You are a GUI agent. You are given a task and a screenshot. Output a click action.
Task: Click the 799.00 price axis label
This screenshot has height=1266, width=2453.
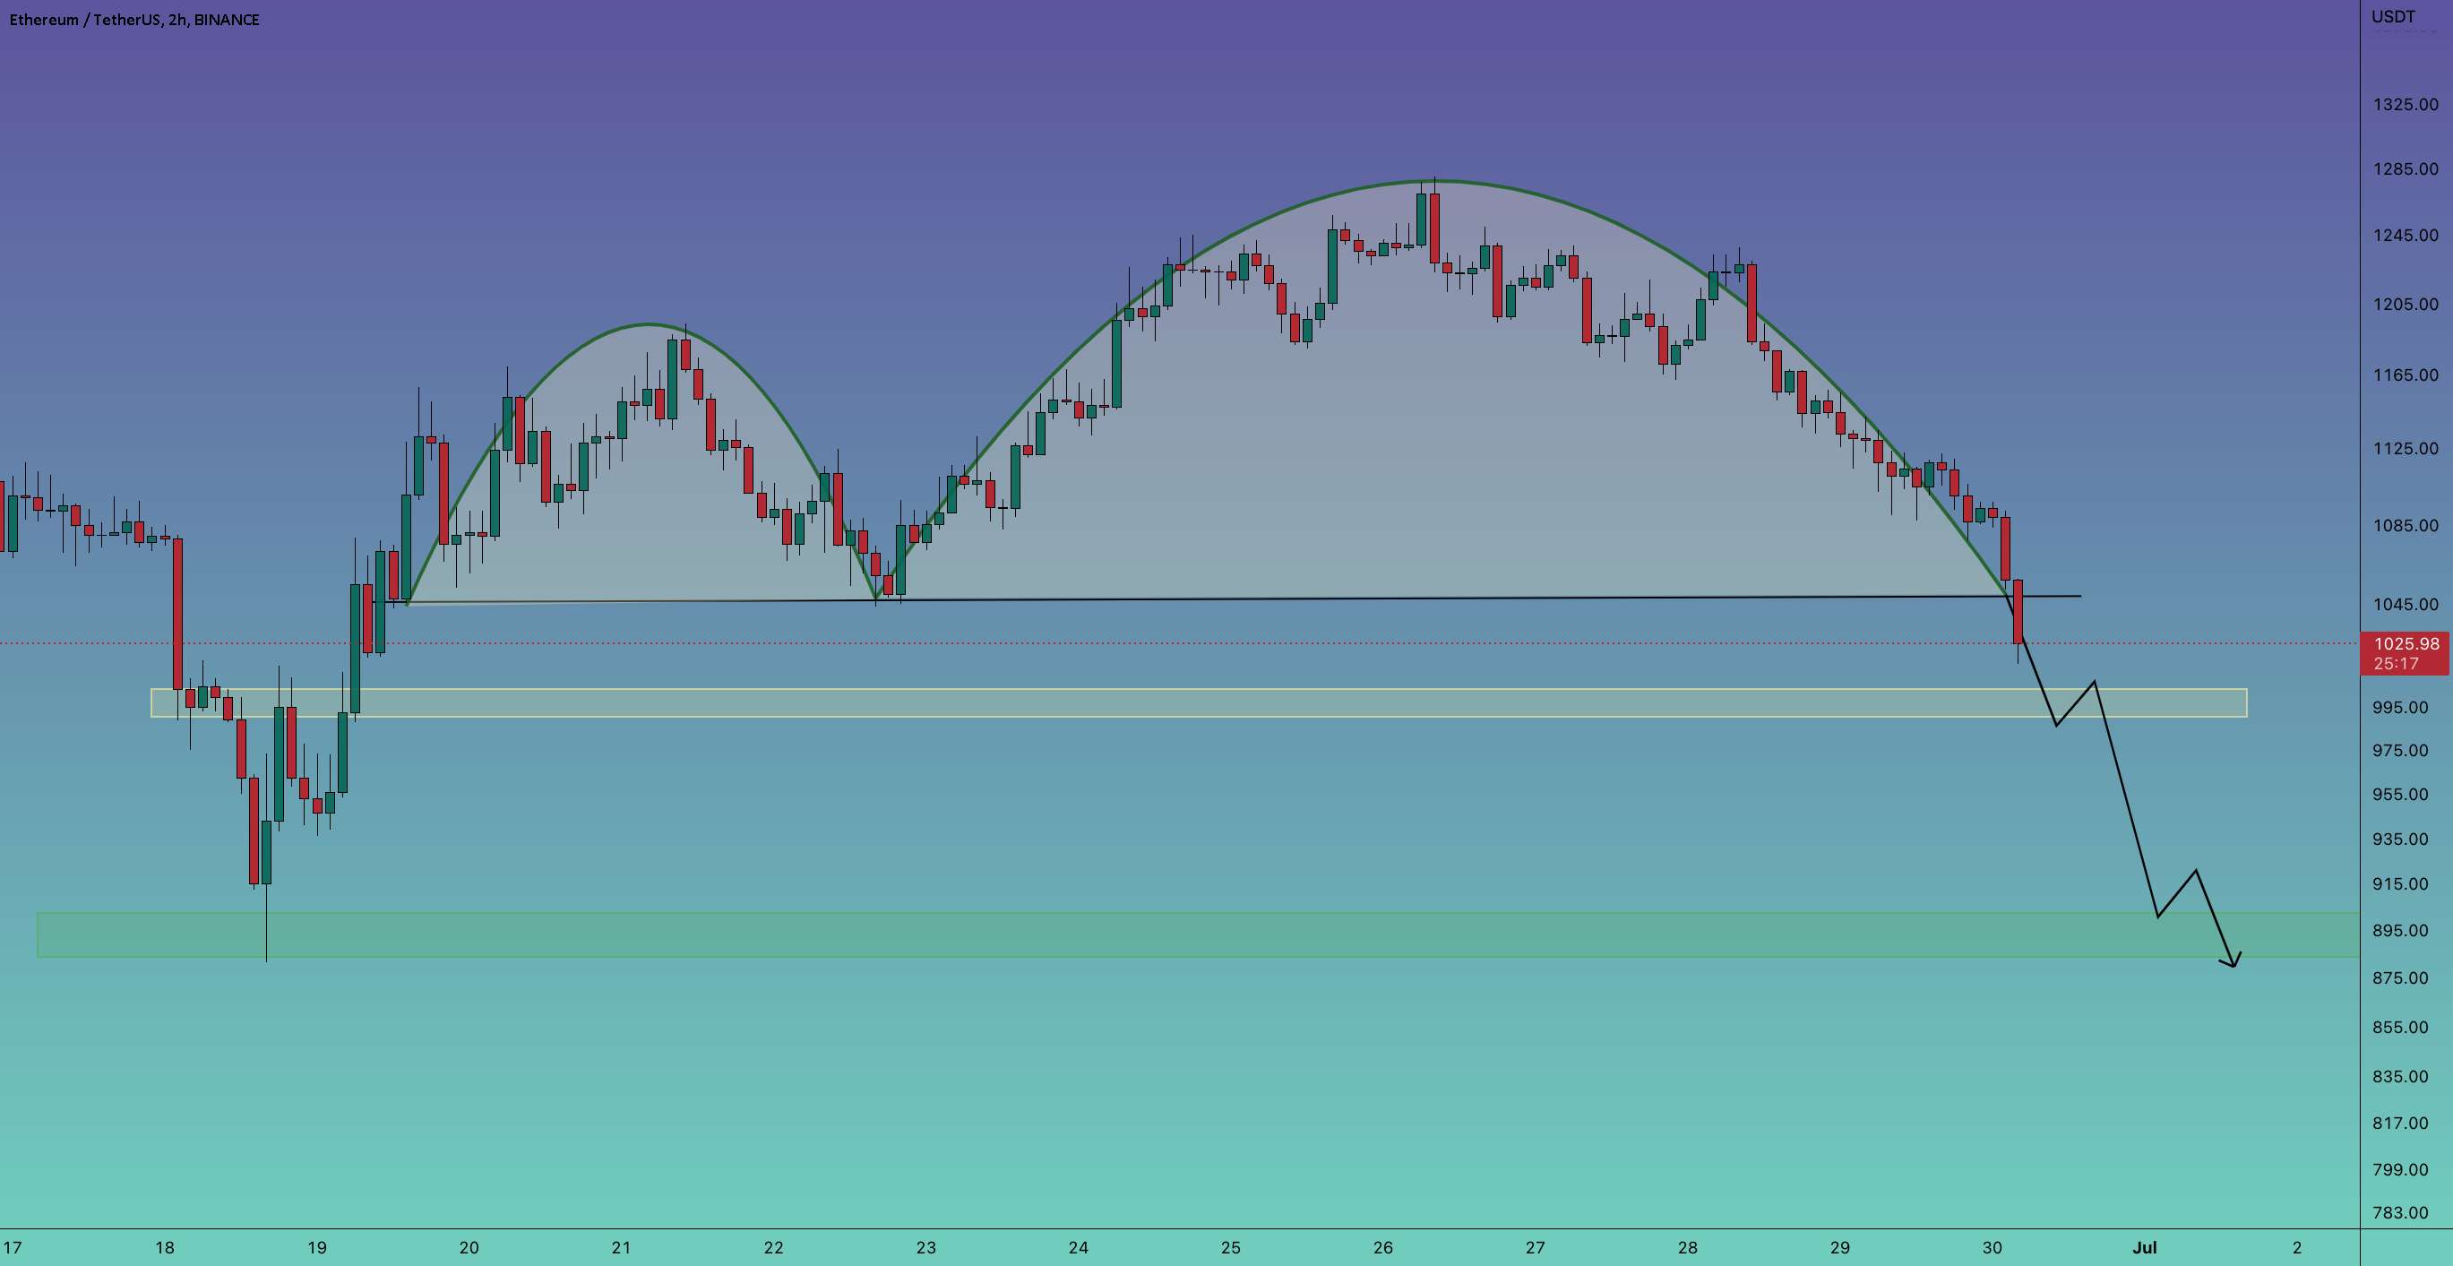[x=2401, y=1170]
